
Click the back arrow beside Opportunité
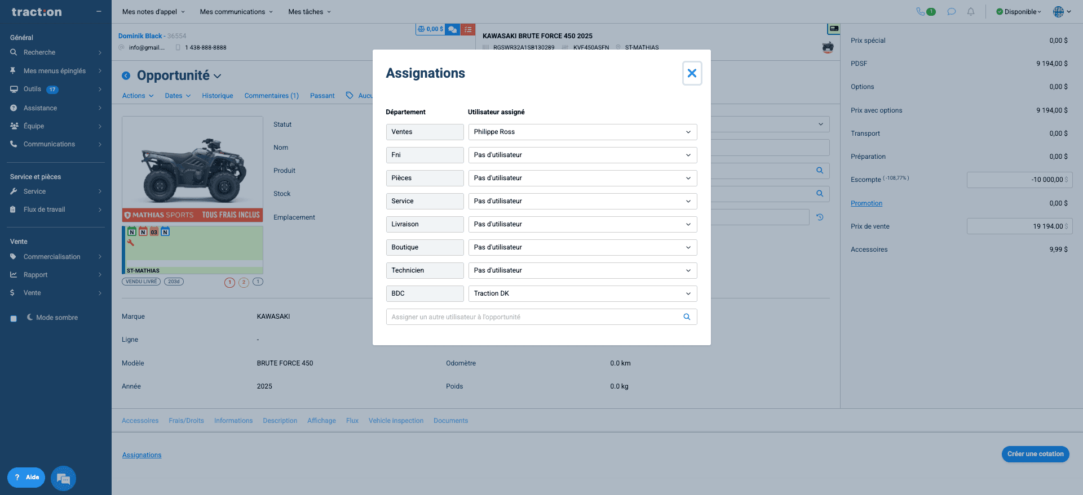(126, 76)
